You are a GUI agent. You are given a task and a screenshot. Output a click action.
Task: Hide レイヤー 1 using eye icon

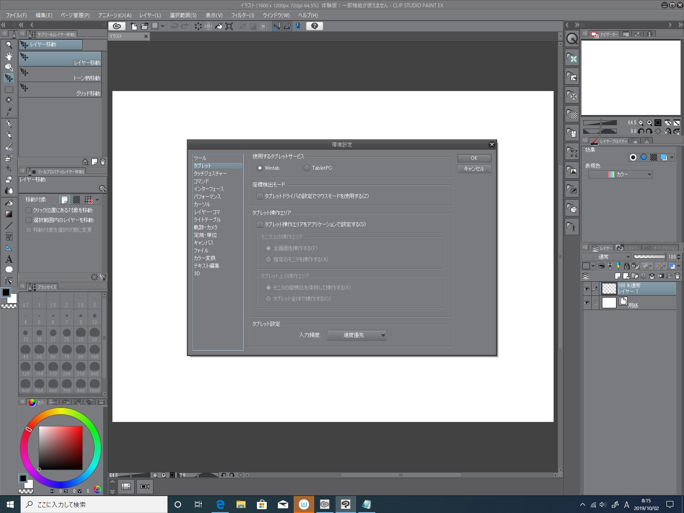pos(587,289)
